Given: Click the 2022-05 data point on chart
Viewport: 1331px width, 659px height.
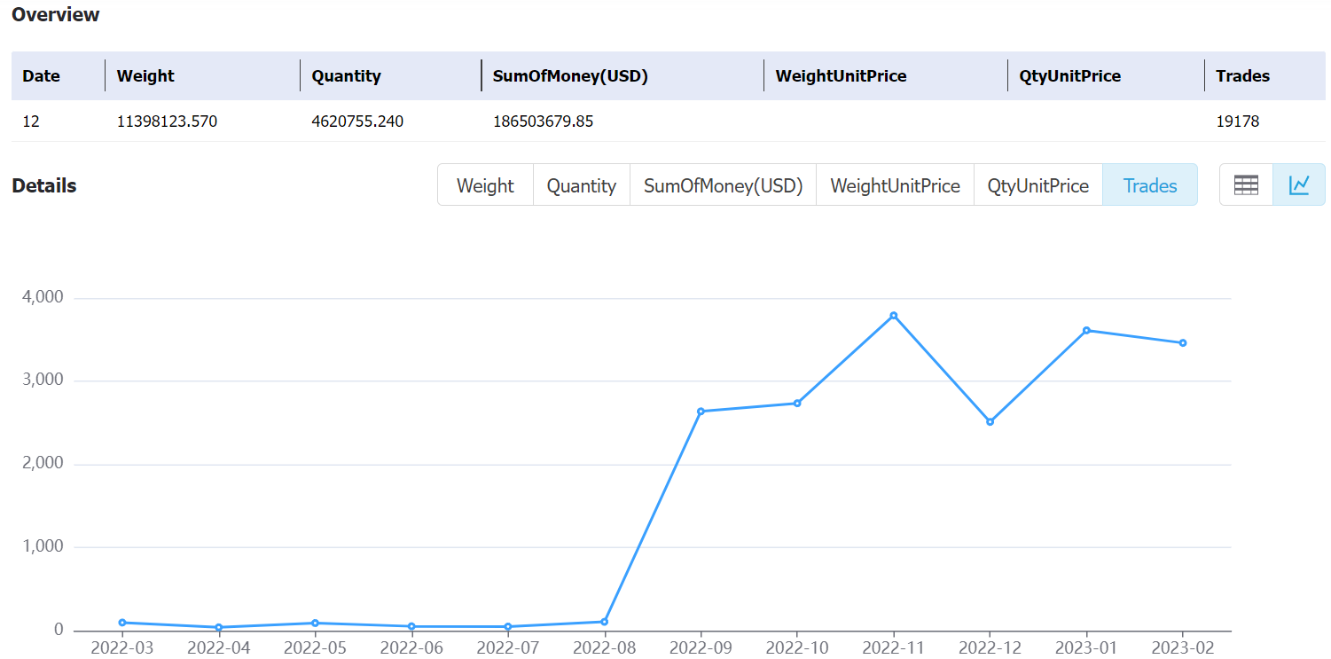Looking at the screenshot, I should click(315, 623).
